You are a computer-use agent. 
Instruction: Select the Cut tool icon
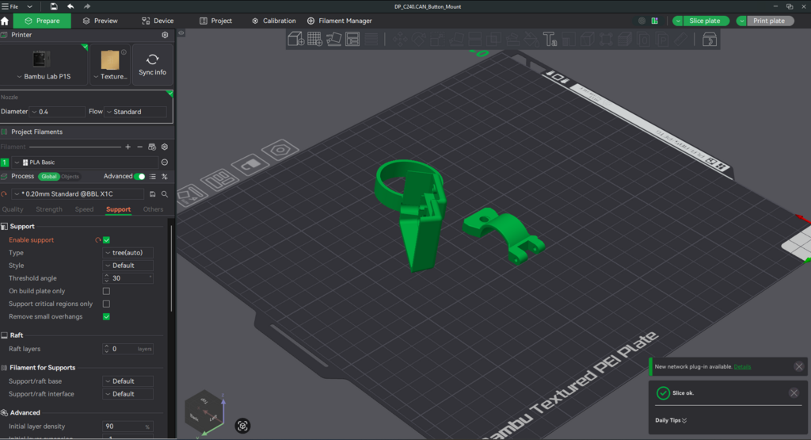(474, 40)
